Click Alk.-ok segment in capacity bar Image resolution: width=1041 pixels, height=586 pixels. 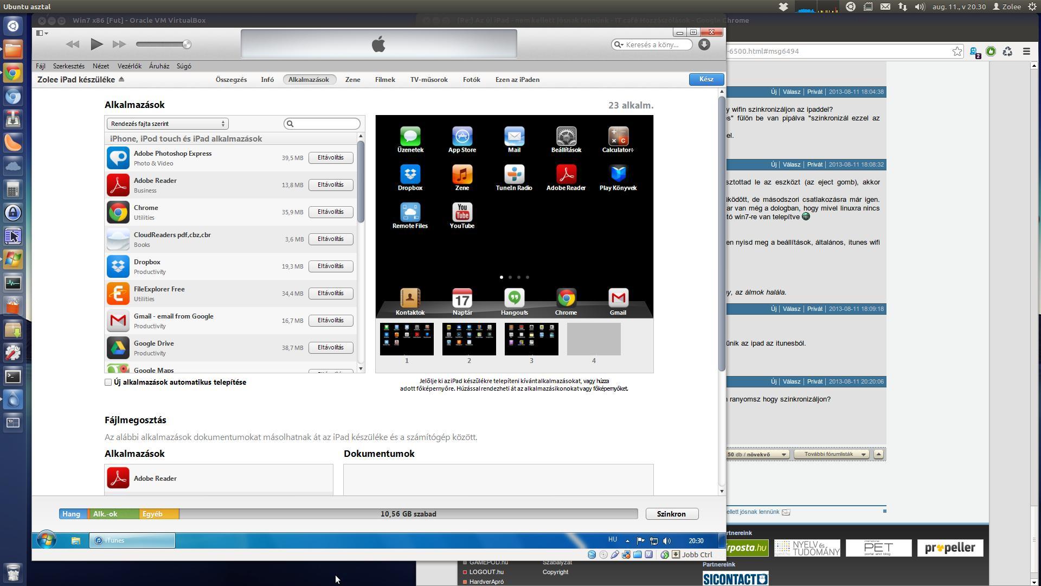point(113,514)
